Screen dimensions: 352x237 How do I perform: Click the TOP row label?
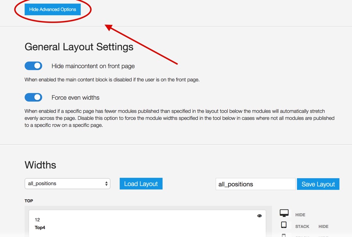click(29, 201)
